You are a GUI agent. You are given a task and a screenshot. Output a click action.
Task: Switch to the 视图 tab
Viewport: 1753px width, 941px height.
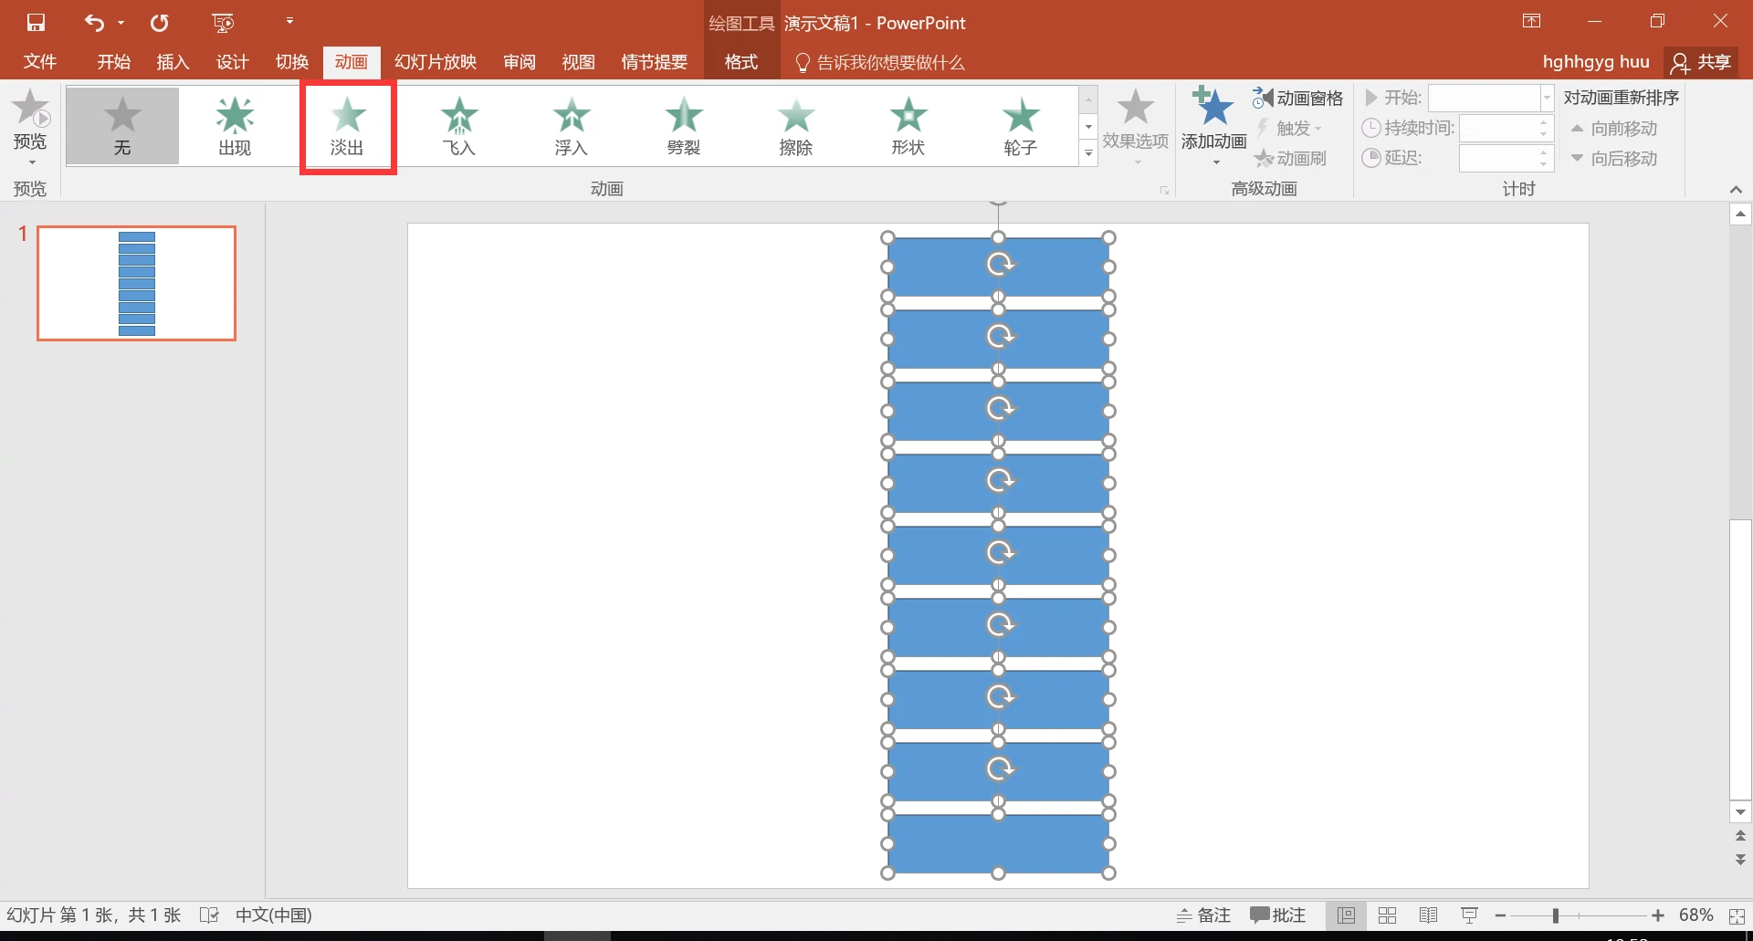578,62
